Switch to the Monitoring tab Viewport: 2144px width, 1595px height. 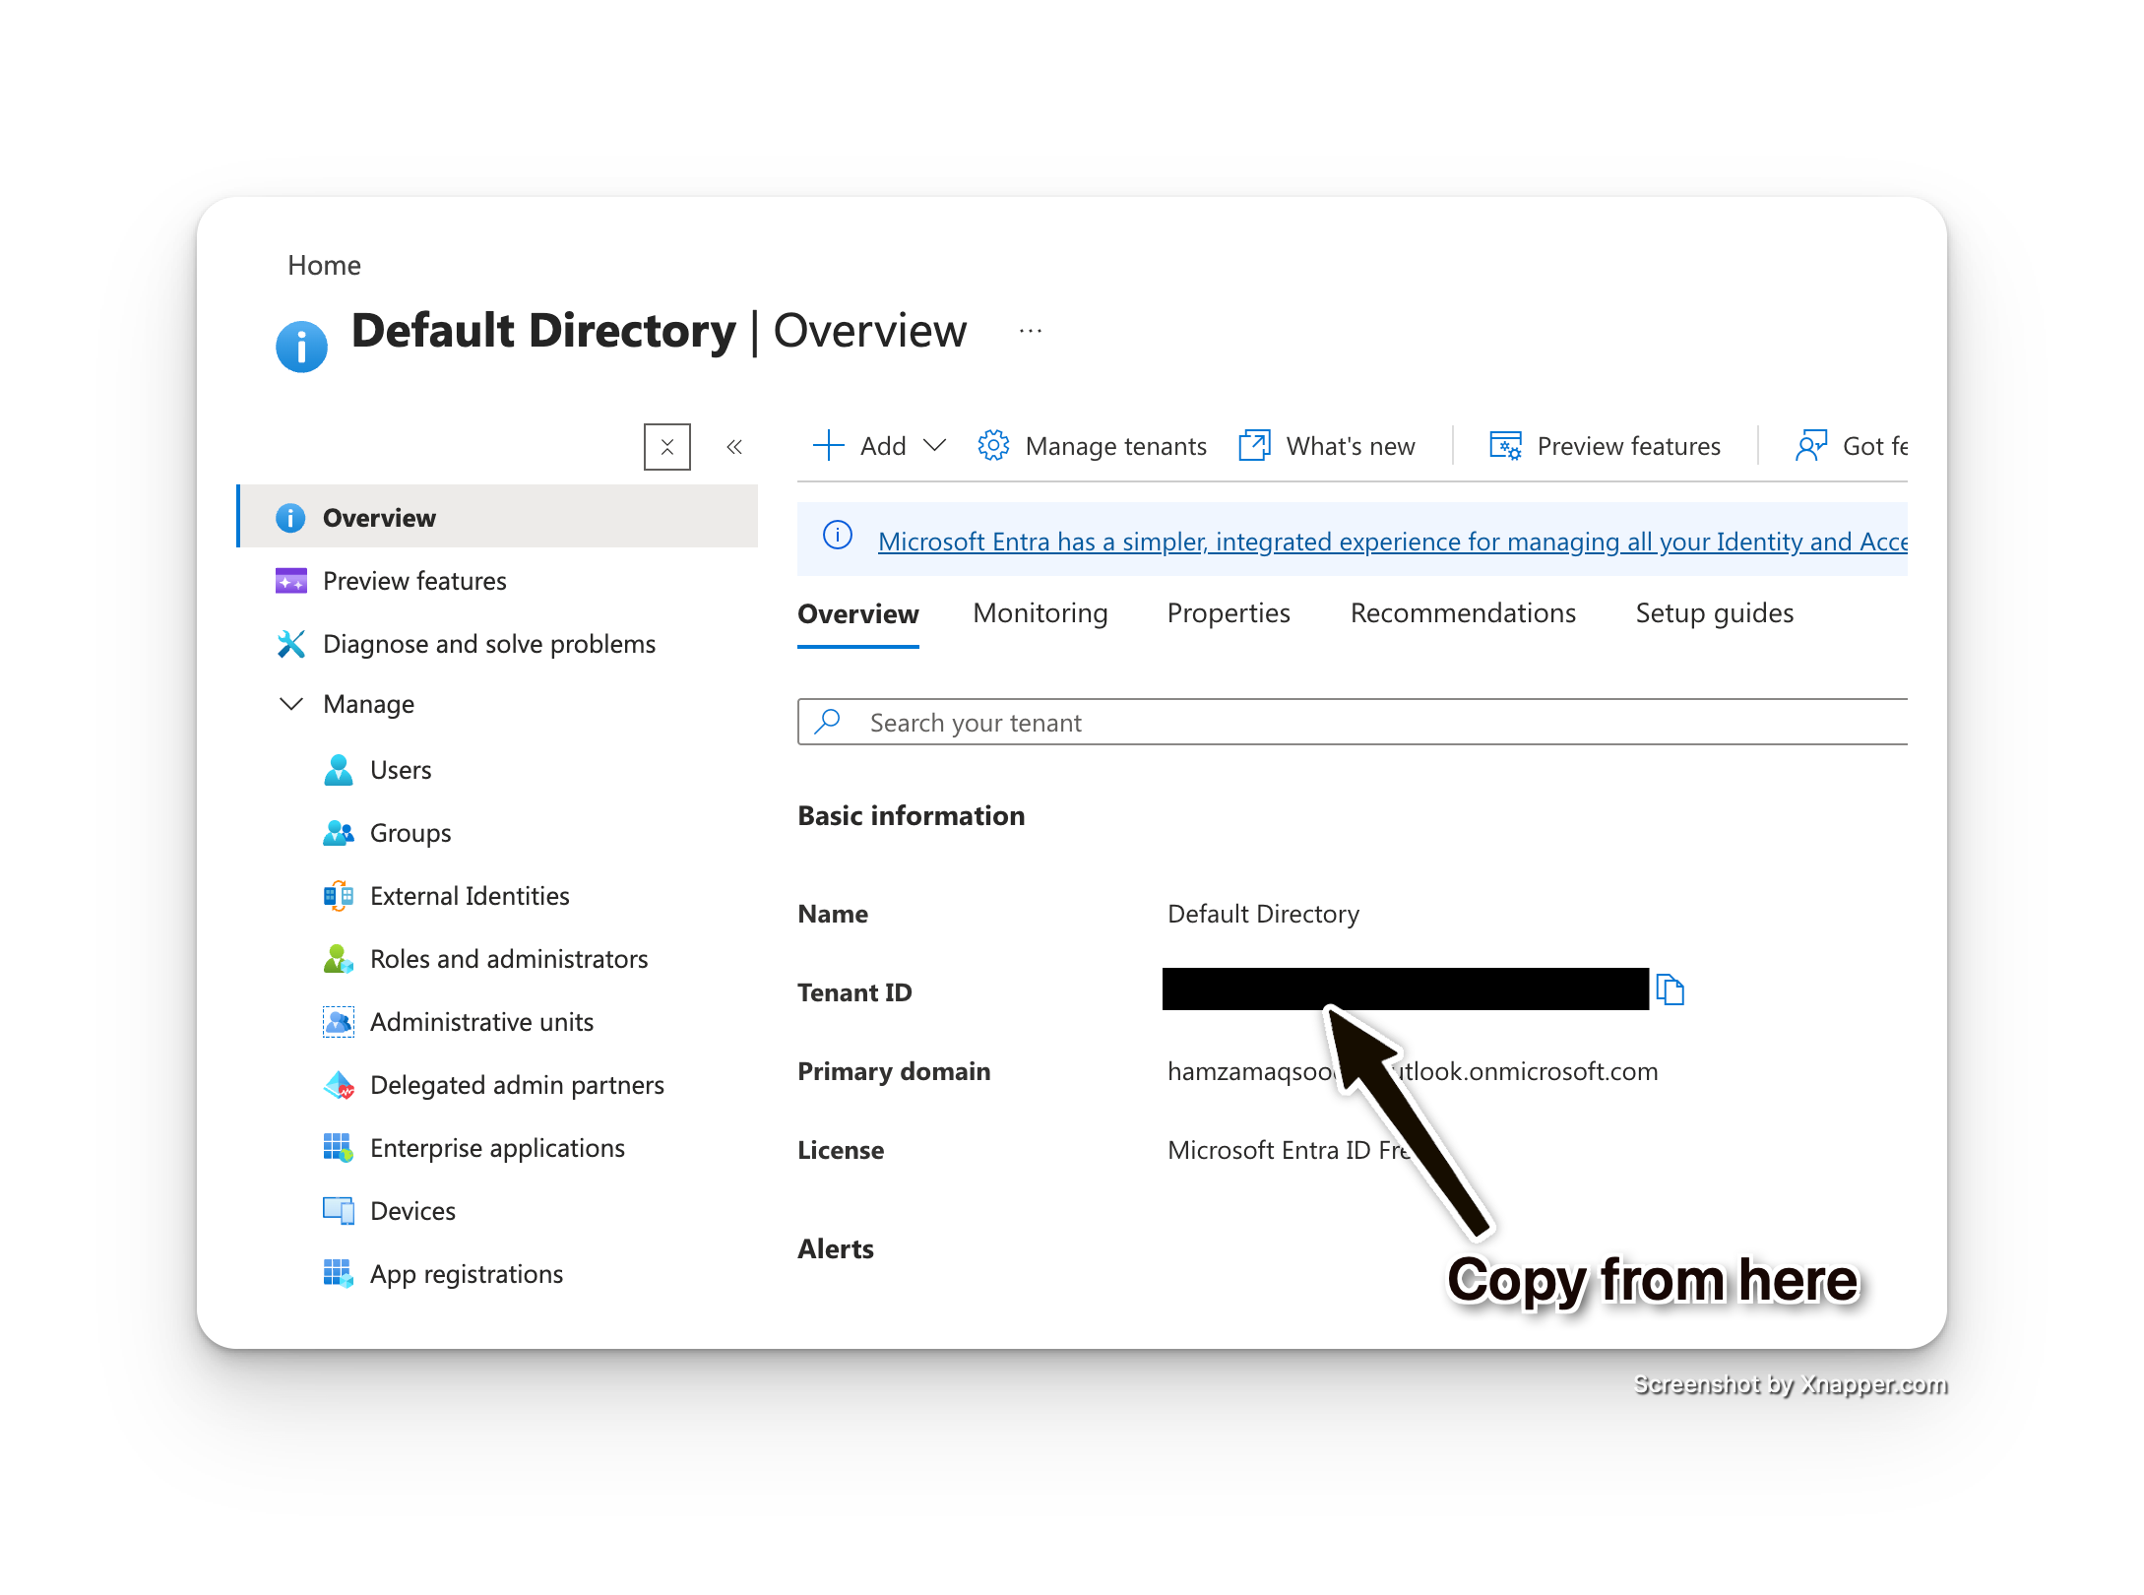(x=1040, y=613)
